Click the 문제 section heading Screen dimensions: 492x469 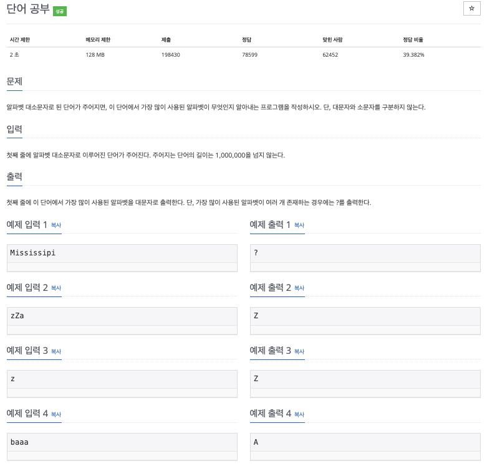pos(14,82)
